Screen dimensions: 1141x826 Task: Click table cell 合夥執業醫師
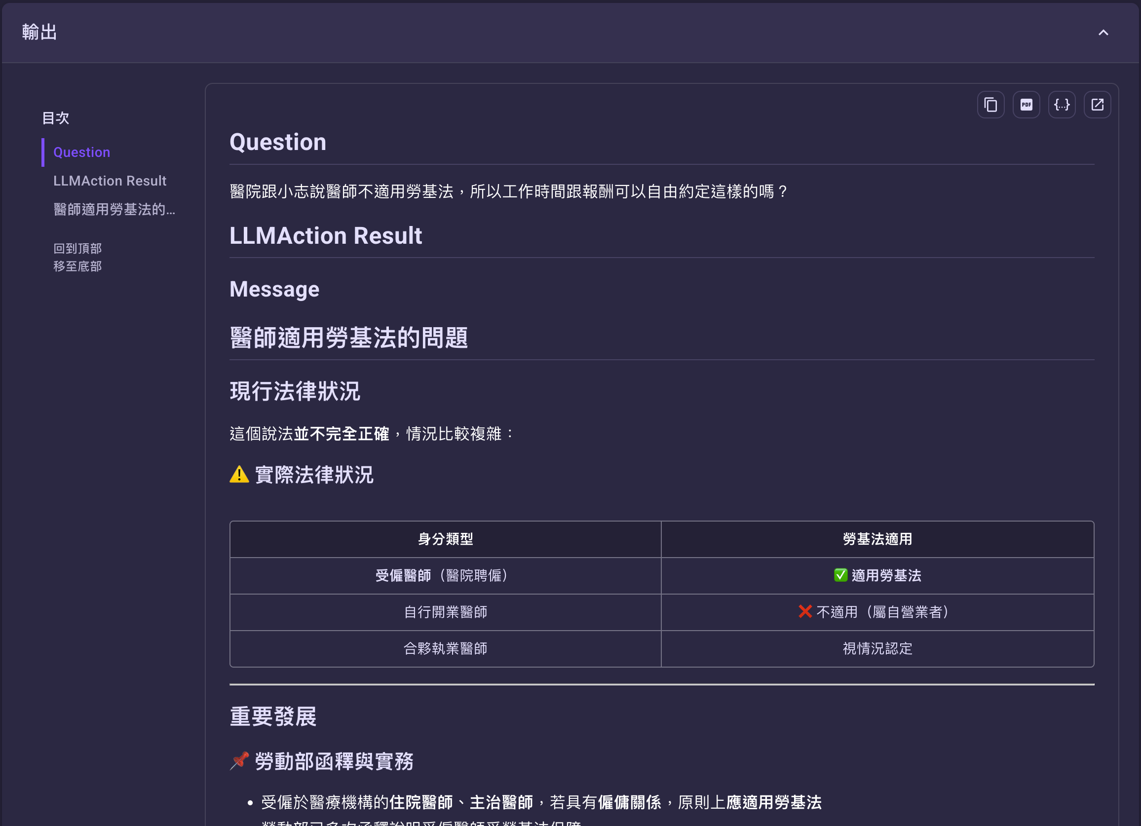coord(445,648)
